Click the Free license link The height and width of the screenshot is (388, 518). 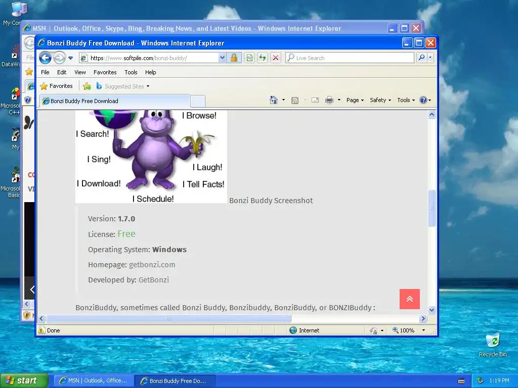[x=126, y=234]
